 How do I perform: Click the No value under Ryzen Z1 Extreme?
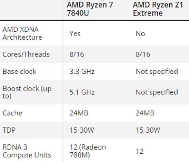pyautogui.click(x=140, y=34)
